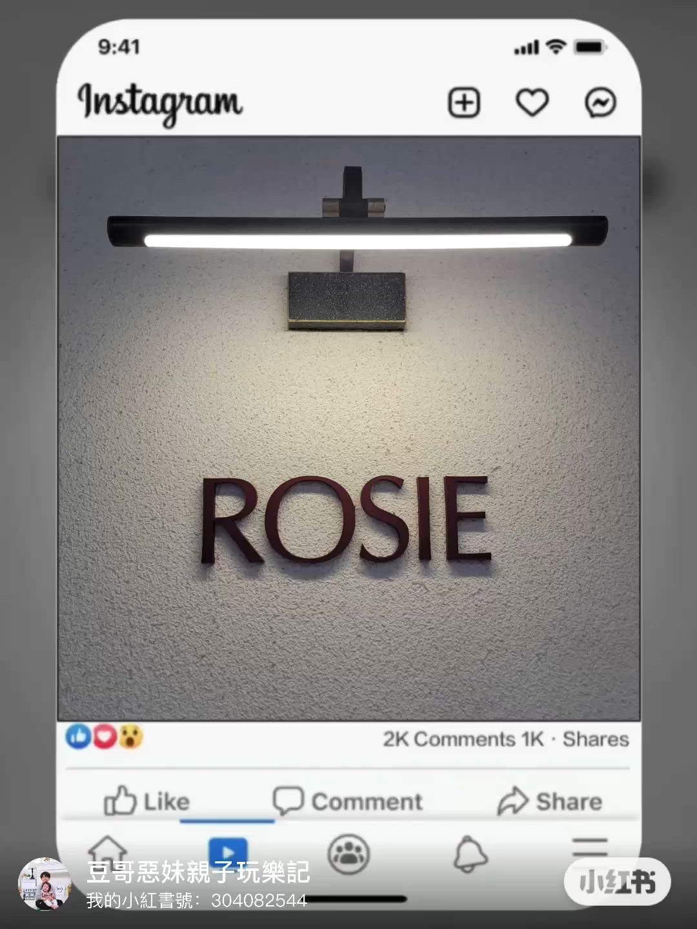The height and width of the screenshot is (929, 697).
Task: Open the notifications bell tab
Action: point(470,854)
